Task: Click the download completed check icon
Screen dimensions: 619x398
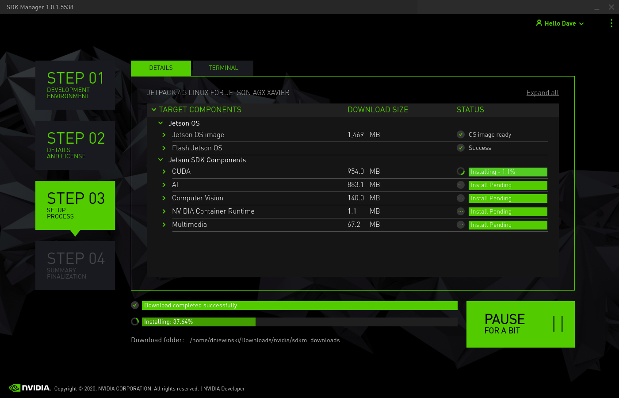Action: click(135, 305)
